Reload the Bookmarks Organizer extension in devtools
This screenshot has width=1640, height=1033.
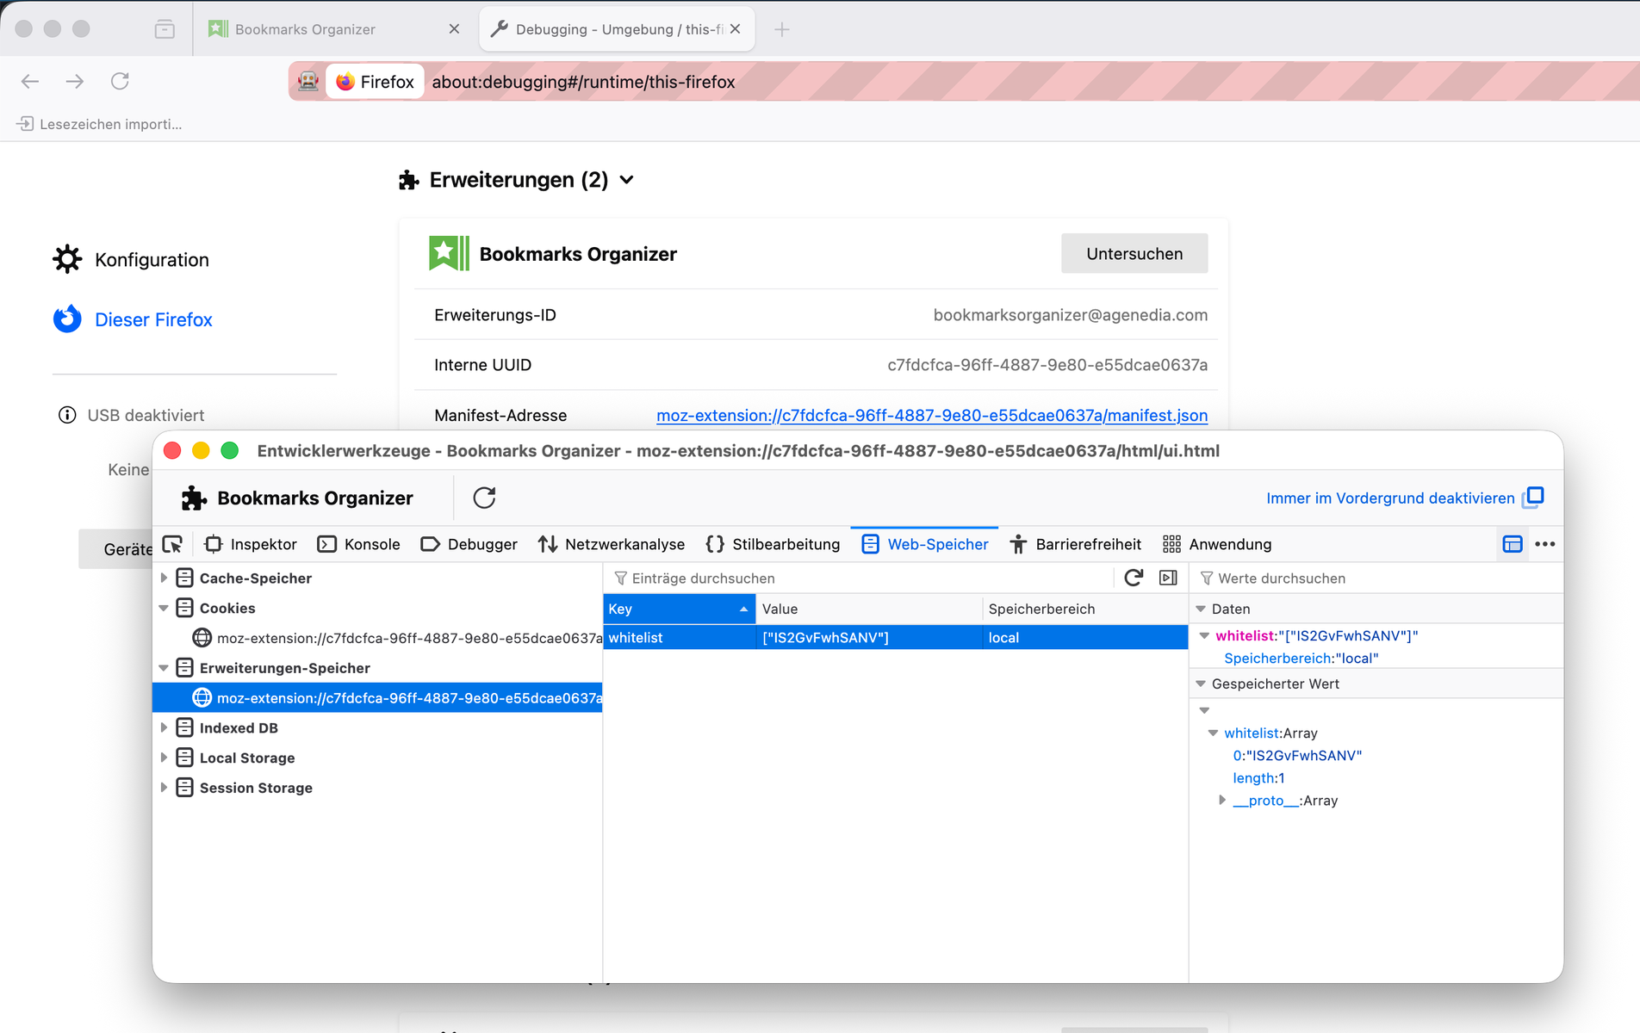coord(484,498)
